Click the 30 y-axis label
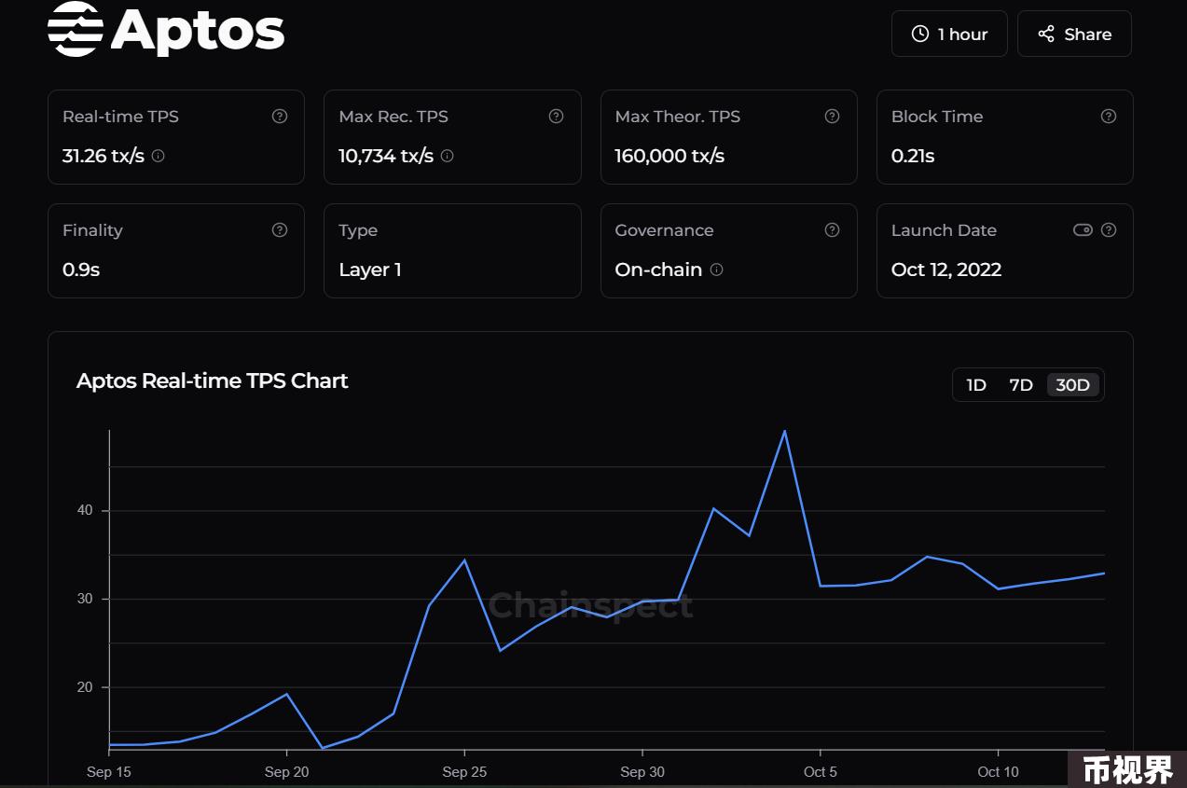1187x788 pixels. 86,599
